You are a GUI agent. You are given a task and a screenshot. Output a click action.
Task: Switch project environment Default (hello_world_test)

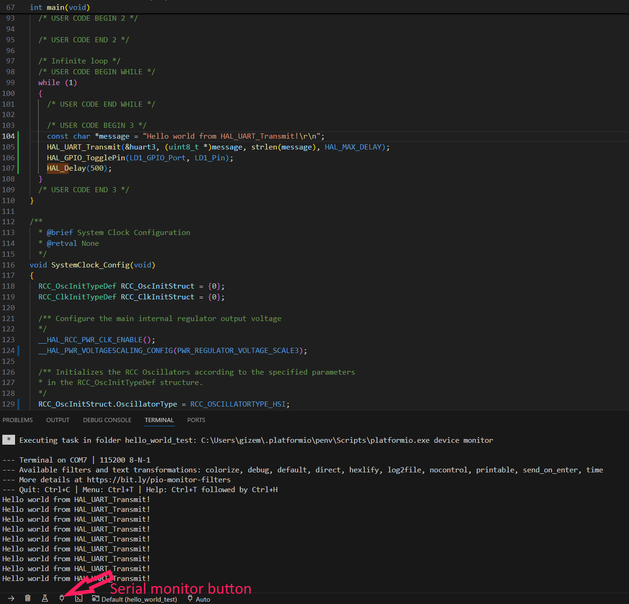click(x=134, y=599)
